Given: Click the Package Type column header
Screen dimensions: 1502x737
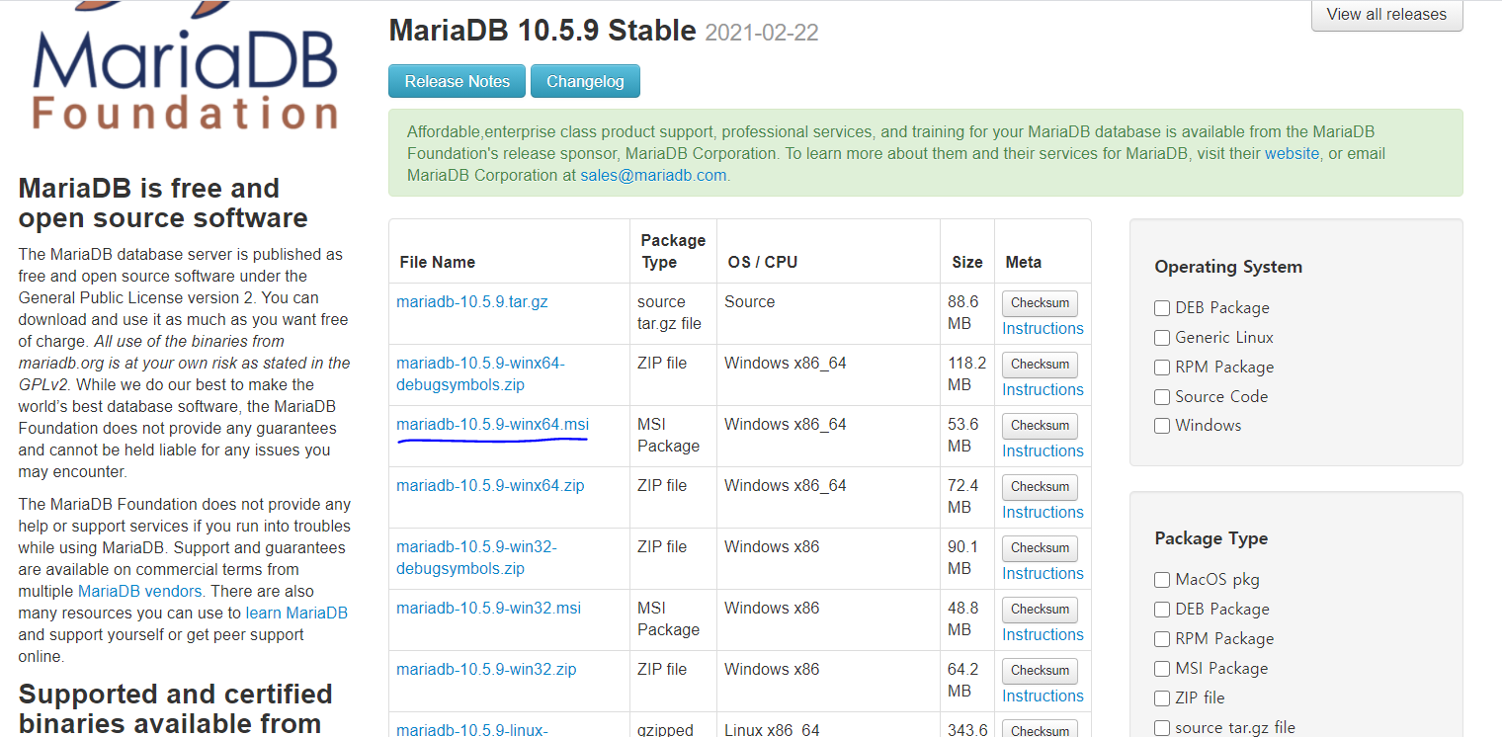Looking at the screenshot, I should click(x=673, y=252).
